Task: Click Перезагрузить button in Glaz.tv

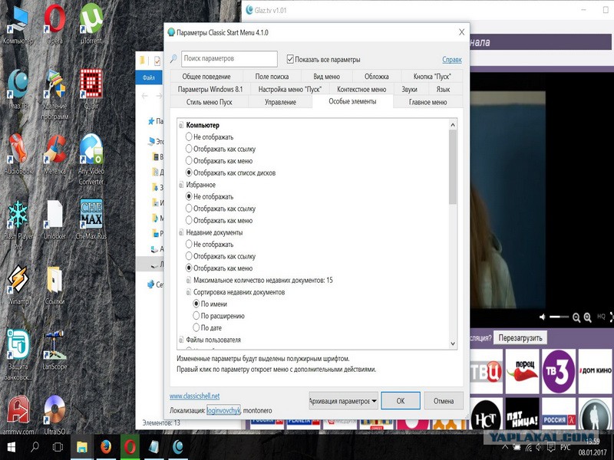Action: (520, 337)
